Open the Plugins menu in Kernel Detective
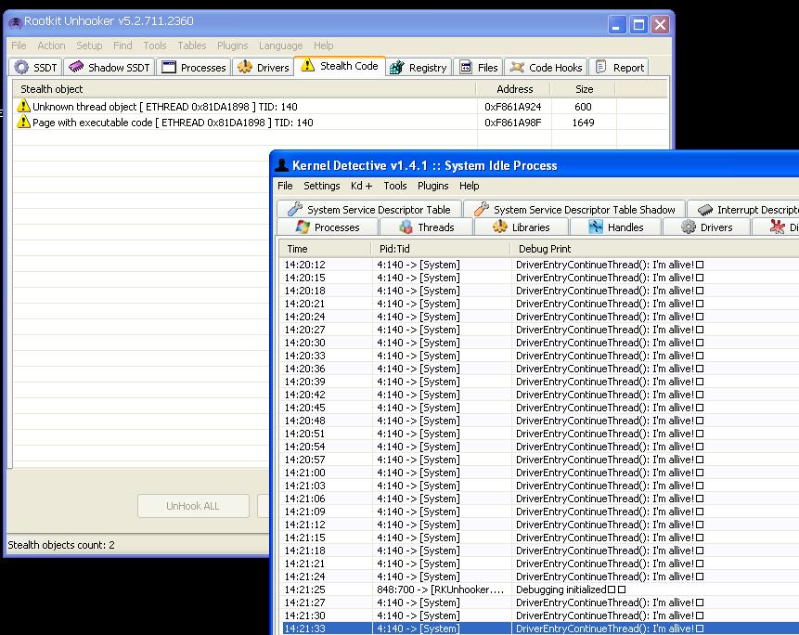Viewport: 799px width, 635px height. tap(432, 186)
